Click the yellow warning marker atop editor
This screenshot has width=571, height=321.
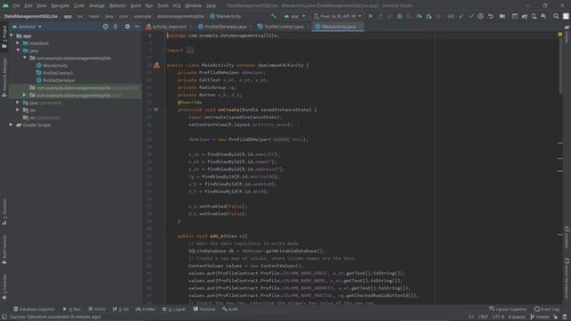point(560,34)
